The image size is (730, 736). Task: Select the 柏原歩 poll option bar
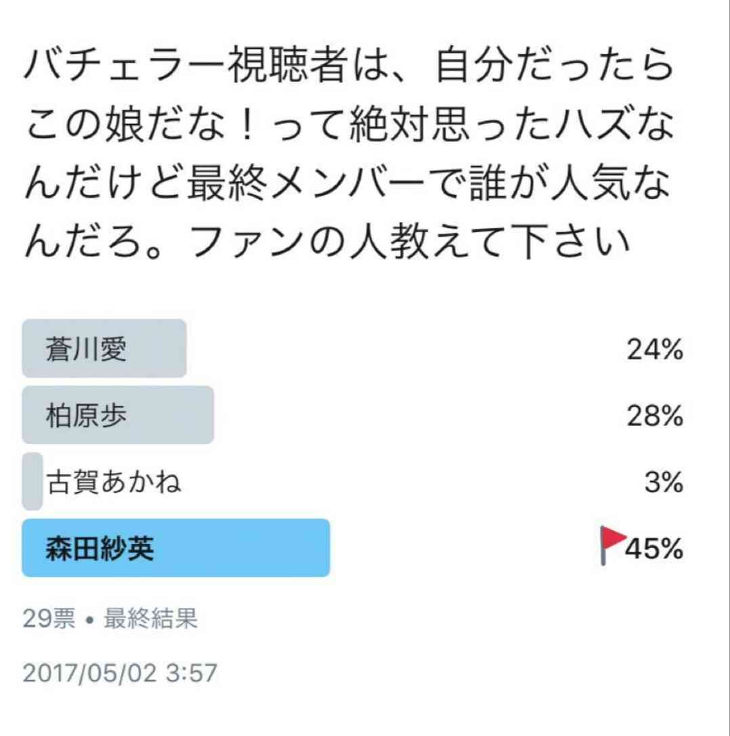(118, 416)
